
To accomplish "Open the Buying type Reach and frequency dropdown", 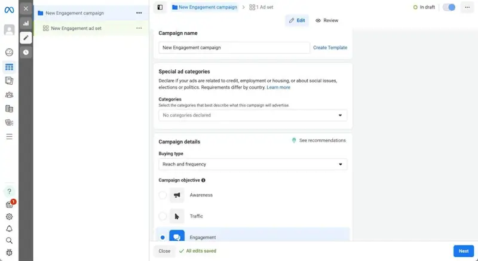I will coord(253,164).
